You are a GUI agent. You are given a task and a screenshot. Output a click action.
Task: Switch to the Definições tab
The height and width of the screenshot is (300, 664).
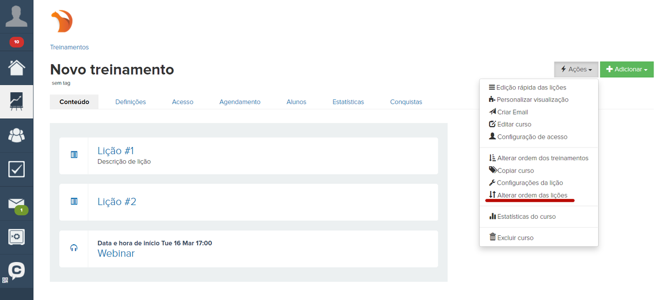pyautogui.click(x=131, y=102)
